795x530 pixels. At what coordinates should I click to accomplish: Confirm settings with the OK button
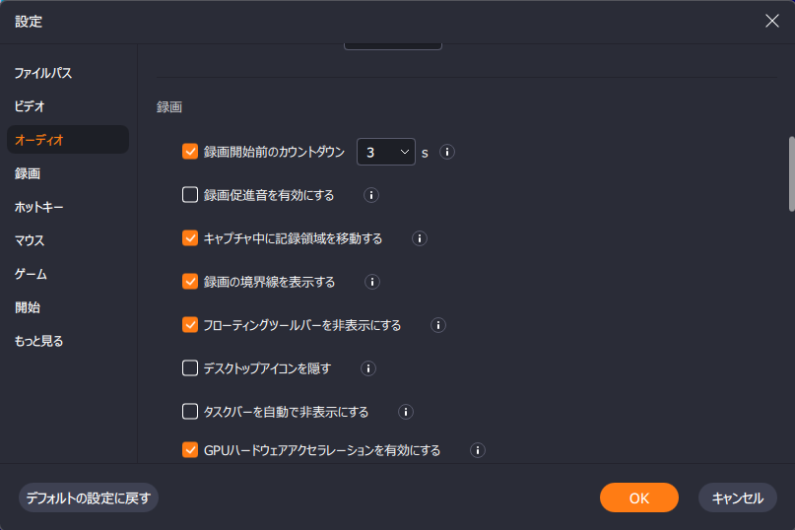[638, 497]
